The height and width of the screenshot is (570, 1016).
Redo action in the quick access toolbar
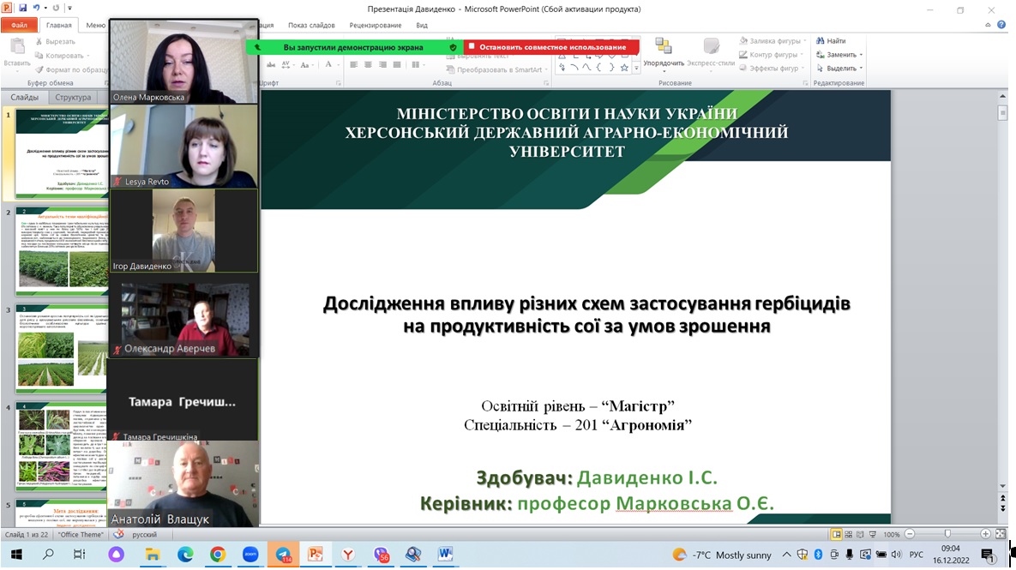click(56, 9)
